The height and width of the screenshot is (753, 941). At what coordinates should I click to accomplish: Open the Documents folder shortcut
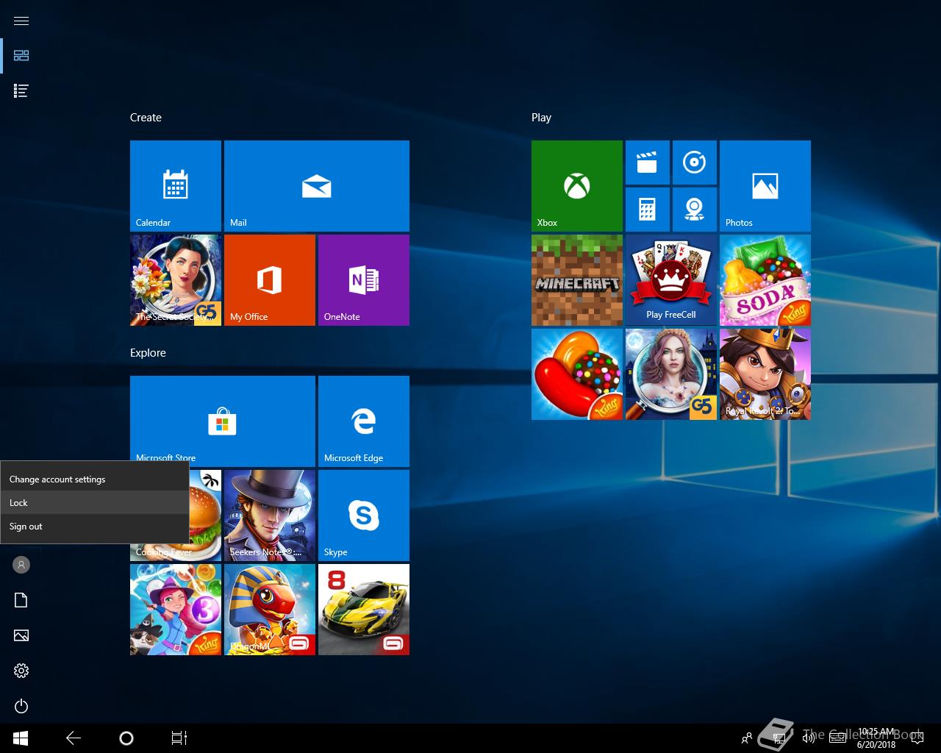pos(21,600)
